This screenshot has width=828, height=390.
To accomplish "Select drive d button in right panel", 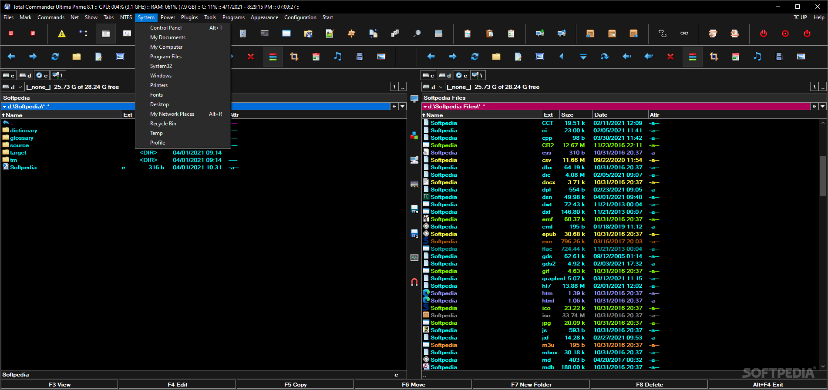I will tap(445, 75).
